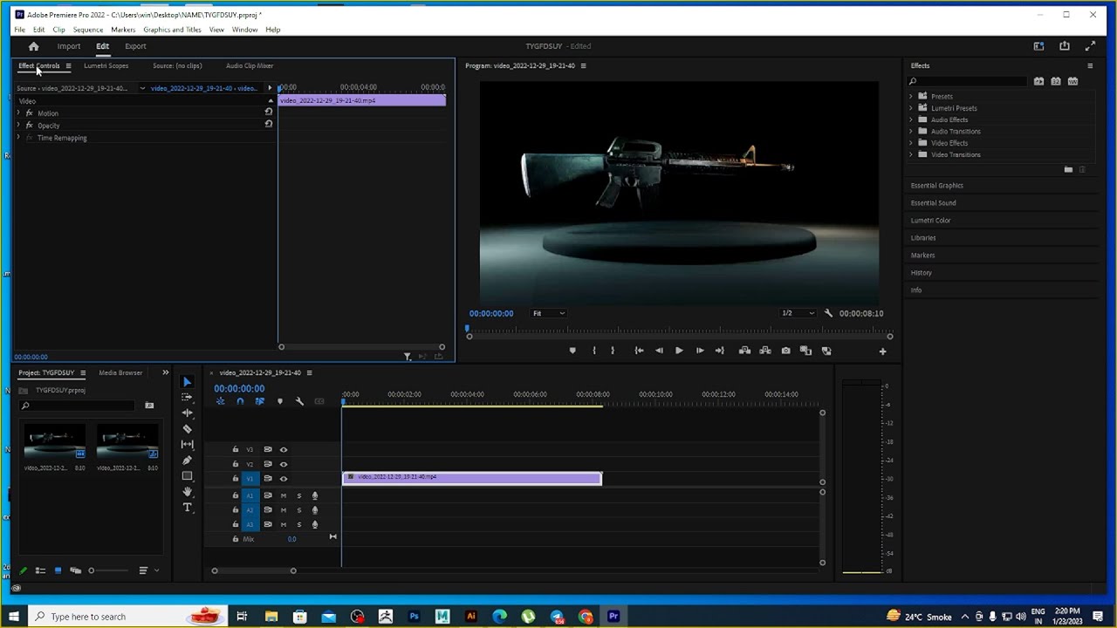The image size is (1117, 628).
Task: Open the Graphics and Titles menu
Action: 172,30
